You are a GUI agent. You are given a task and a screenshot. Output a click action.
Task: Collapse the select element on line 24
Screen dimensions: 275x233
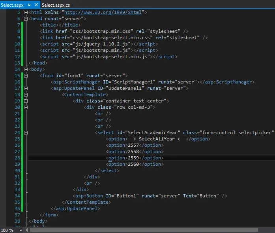26,133
